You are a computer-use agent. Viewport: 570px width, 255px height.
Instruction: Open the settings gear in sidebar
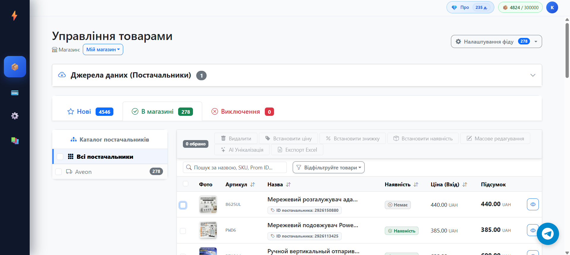pos(15,116)
